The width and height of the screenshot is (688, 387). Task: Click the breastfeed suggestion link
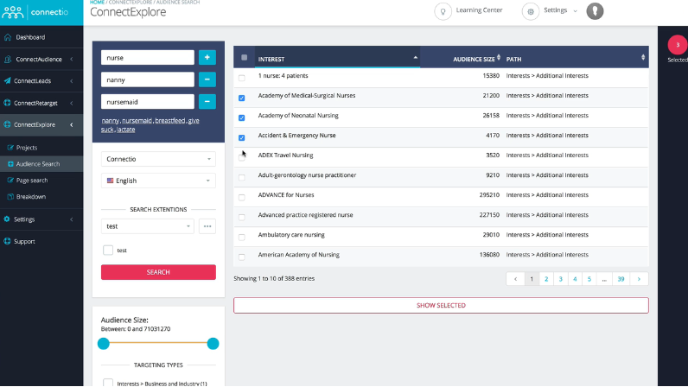click(169, 121)
